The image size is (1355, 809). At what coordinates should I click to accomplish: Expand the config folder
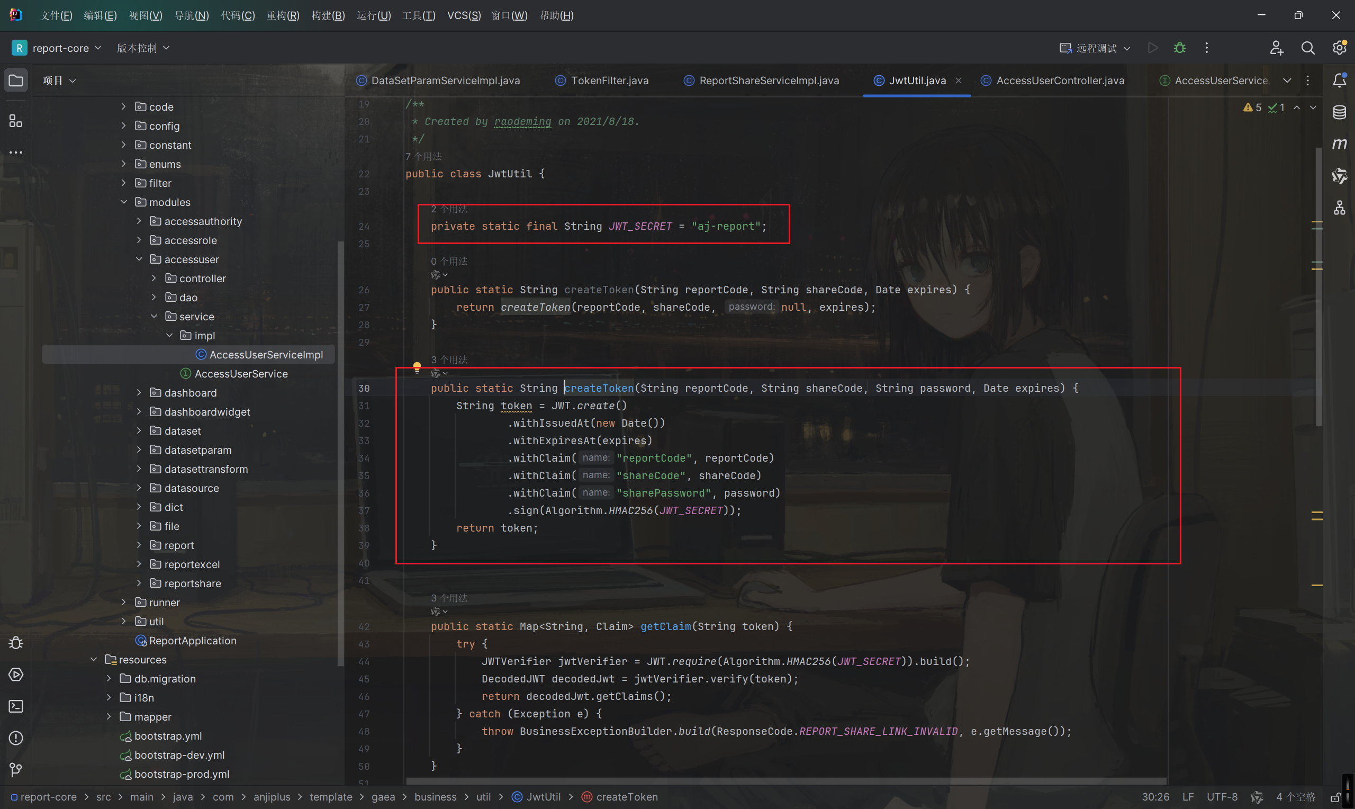[124, 126]
